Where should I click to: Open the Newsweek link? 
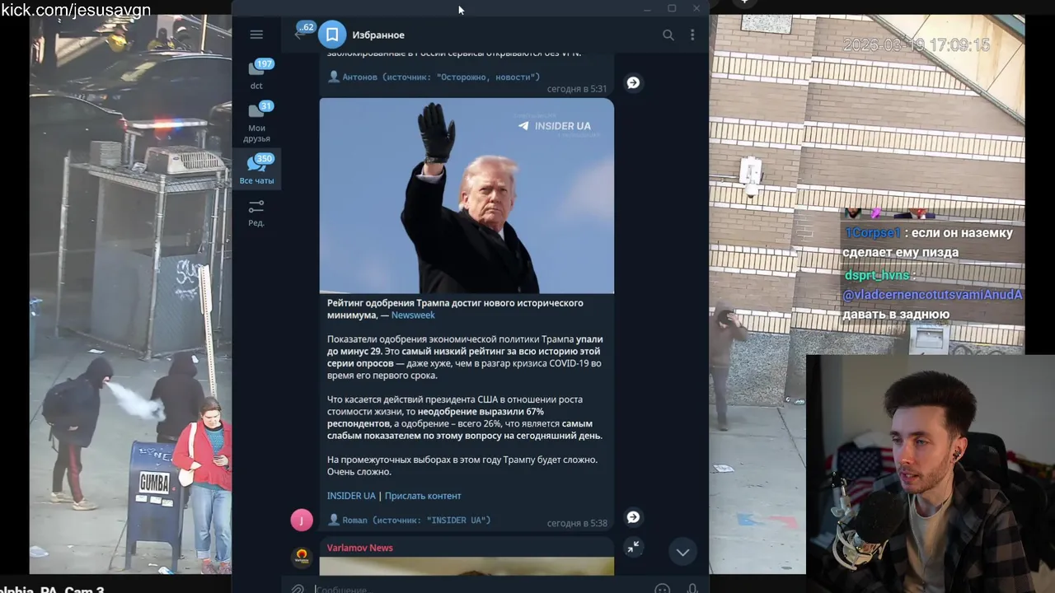click(413, 315)
